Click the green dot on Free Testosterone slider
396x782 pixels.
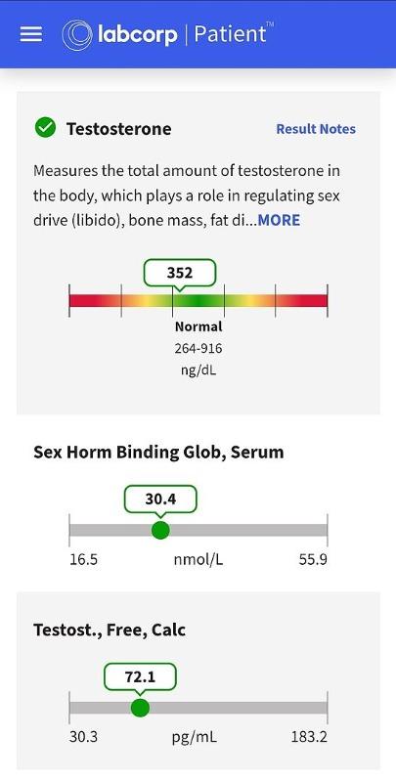[x=140, y=708]
